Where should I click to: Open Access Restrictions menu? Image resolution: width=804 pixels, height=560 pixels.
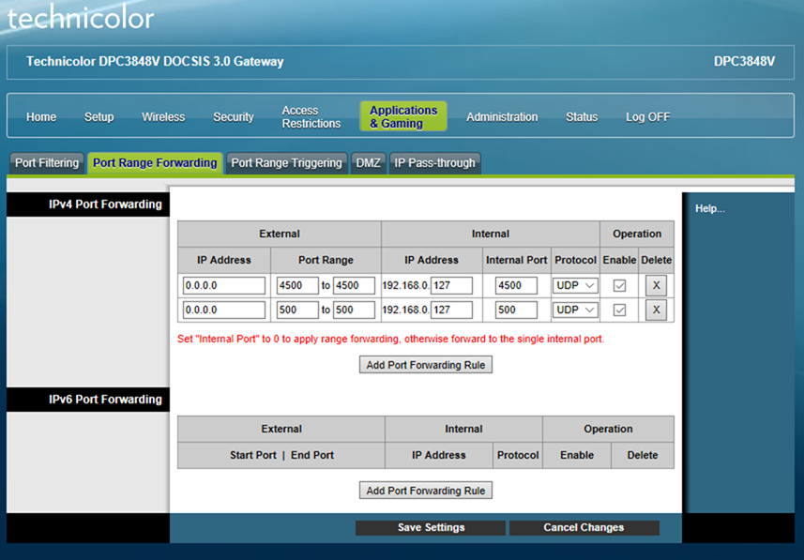[x=311, y=117]
